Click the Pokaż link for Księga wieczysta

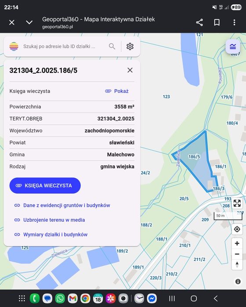pos(117,91)
